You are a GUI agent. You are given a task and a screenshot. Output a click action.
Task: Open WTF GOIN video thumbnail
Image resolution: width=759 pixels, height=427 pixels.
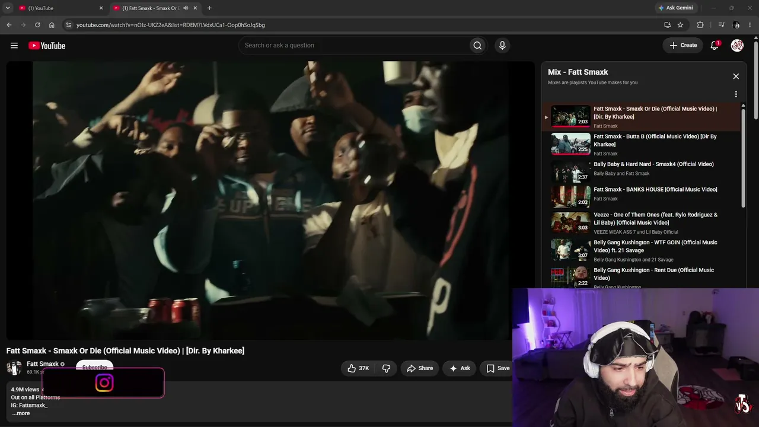(x=570, y=250)
